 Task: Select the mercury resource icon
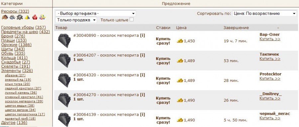point(20,17)
